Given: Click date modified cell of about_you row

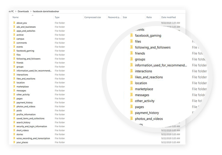Looking at the screenshot, I should tap(171, 23).
